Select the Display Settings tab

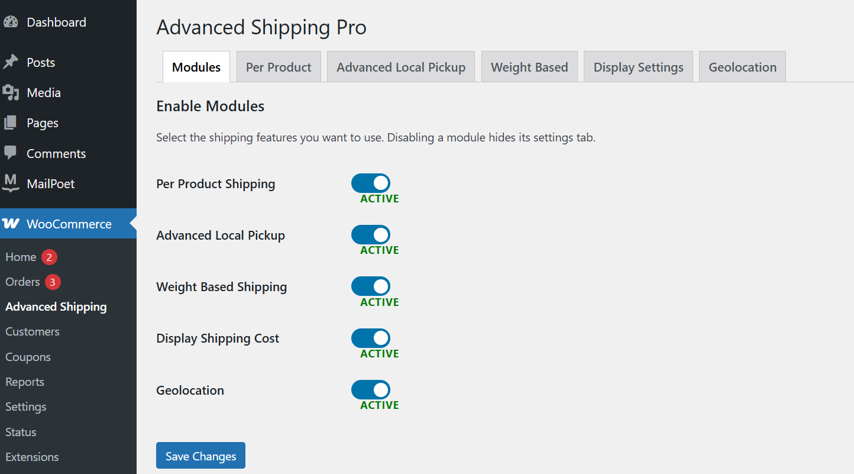638,67
